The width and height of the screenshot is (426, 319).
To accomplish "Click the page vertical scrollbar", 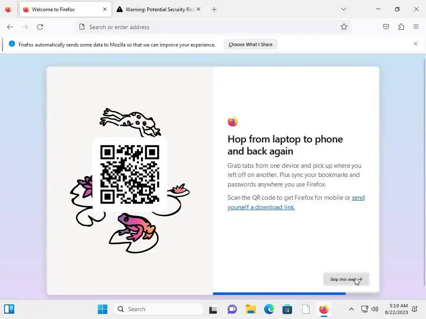I will [424, 172].
